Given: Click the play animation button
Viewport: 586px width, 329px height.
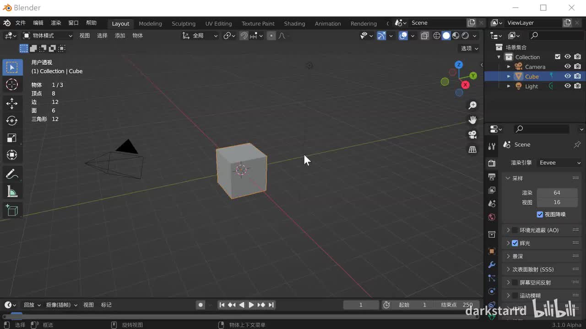Looking at the screenshot, I should (x=251, y=305).
